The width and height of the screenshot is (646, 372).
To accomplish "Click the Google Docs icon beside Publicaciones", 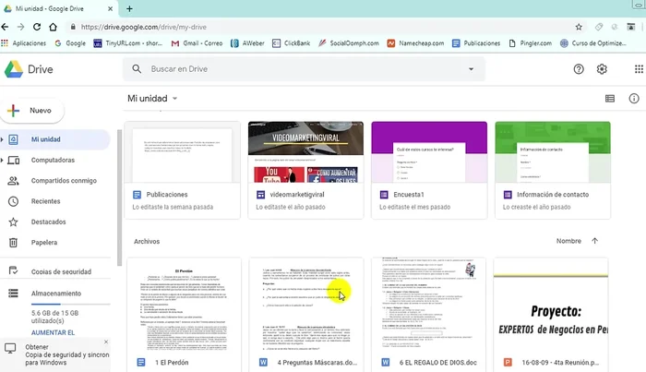I will pyautogui.click(x=137, y=195).
